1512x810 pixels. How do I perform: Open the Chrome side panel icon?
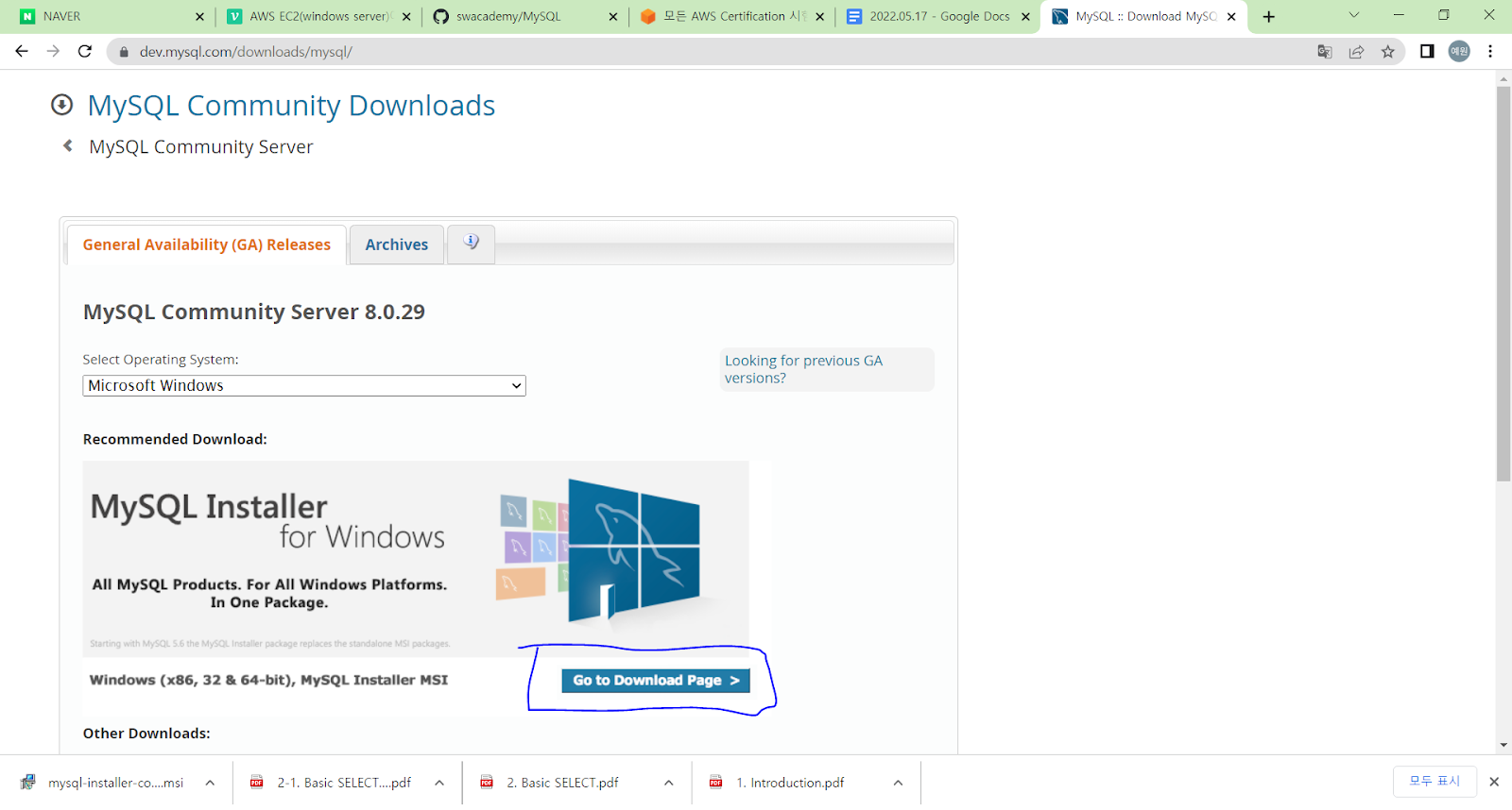1427,51
